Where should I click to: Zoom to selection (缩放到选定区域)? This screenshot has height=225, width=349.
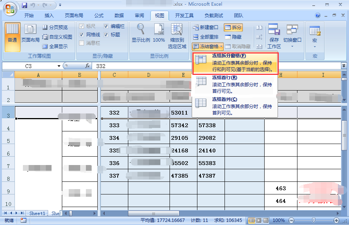pyautogui.click(x=177, y=36)
